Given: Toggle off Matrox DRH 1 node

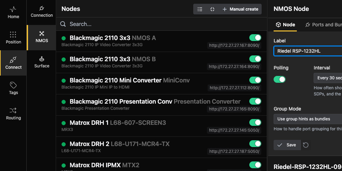Looking at the screenshot, I should pyautogui.click(x=255, y=122).
